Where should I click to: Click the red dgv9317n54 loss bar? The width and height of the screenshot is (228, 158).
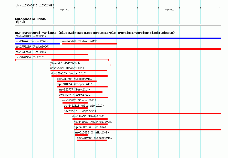77,81
